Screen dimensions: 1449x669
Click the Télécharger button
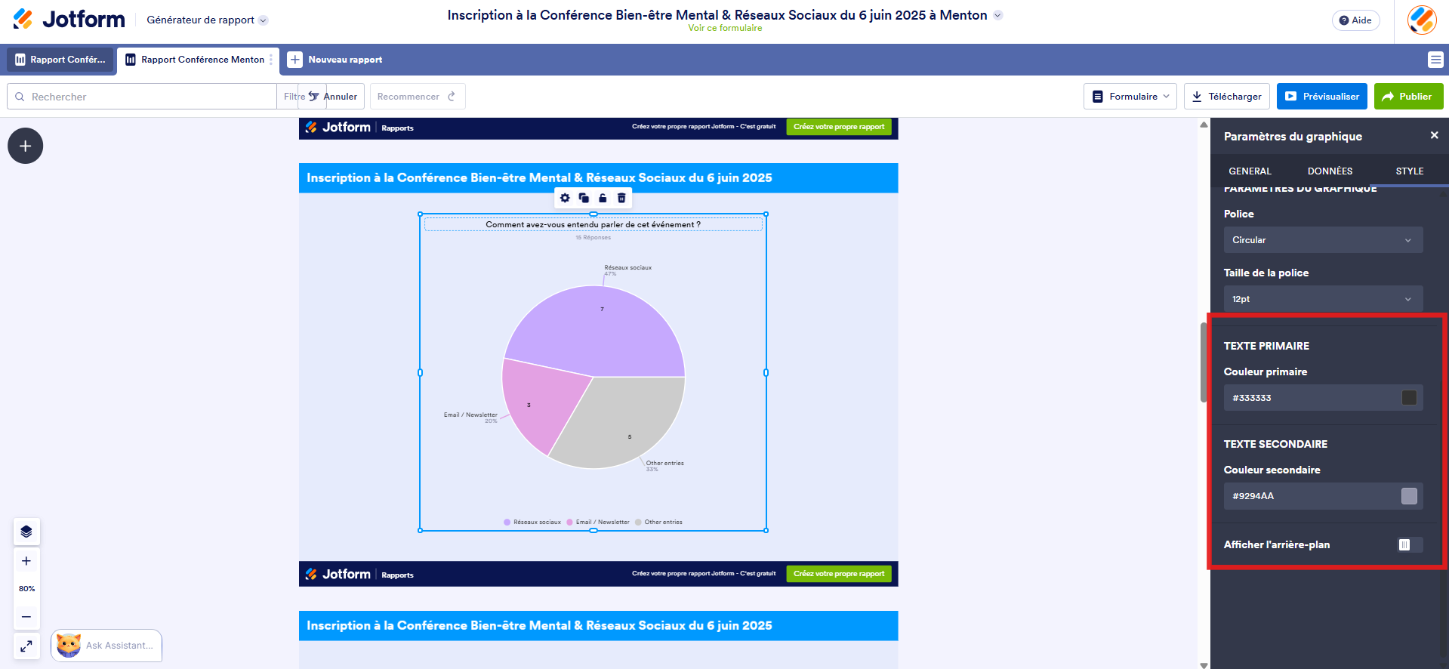[x=1226, y=97]
